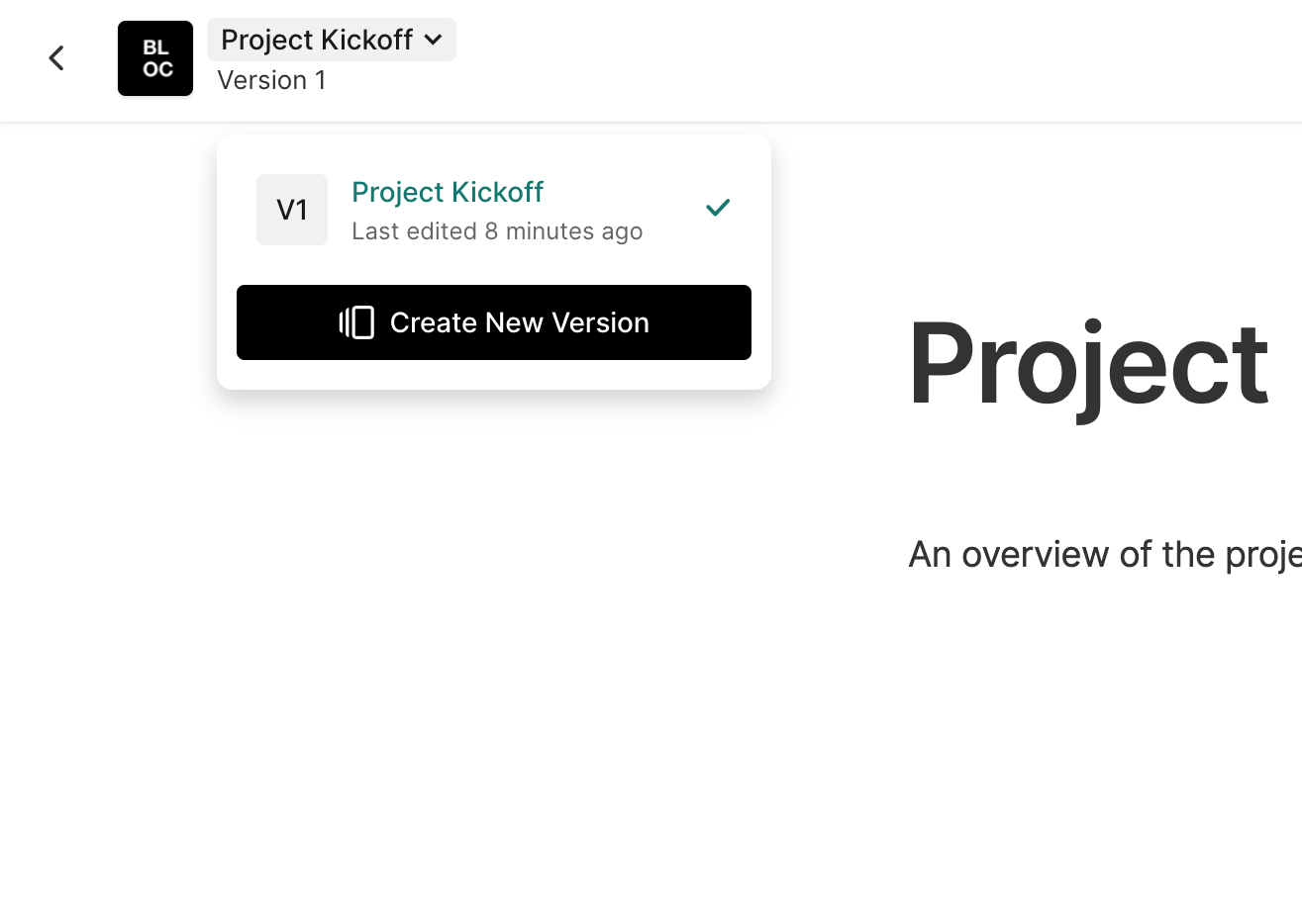Click the chevron beside Project Kickoff title
Viewport: 1302px width, 907px height.
(x=433, y=41)
